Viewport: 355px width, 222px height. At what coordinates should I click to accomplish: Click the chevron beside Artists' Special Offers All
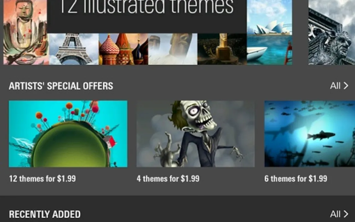pos(346,86)
